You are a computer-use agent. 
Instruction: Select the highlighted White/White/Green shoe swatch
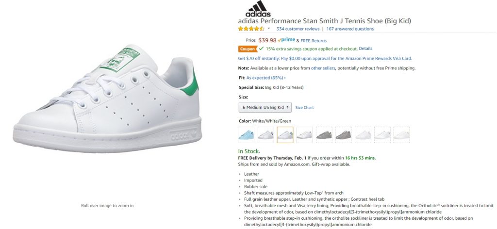pos(285,134)
